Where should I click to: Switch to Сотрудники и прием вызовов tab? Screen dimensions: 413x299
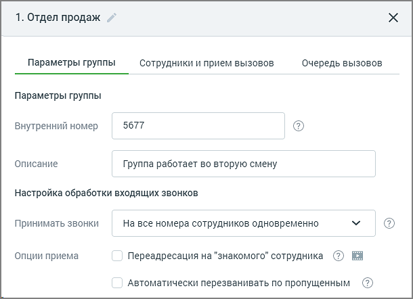tap(206, 63)
